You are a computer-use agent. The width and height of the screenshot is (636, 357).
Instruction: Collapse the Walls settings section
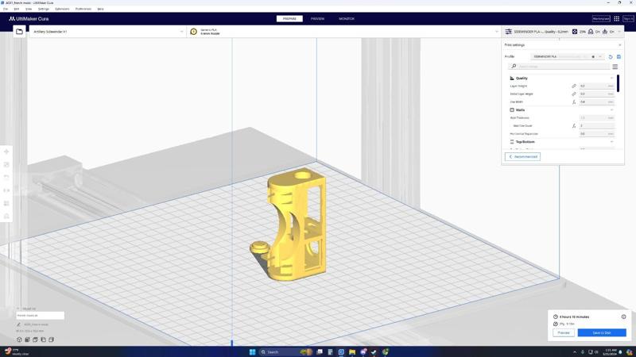point(611,110)
